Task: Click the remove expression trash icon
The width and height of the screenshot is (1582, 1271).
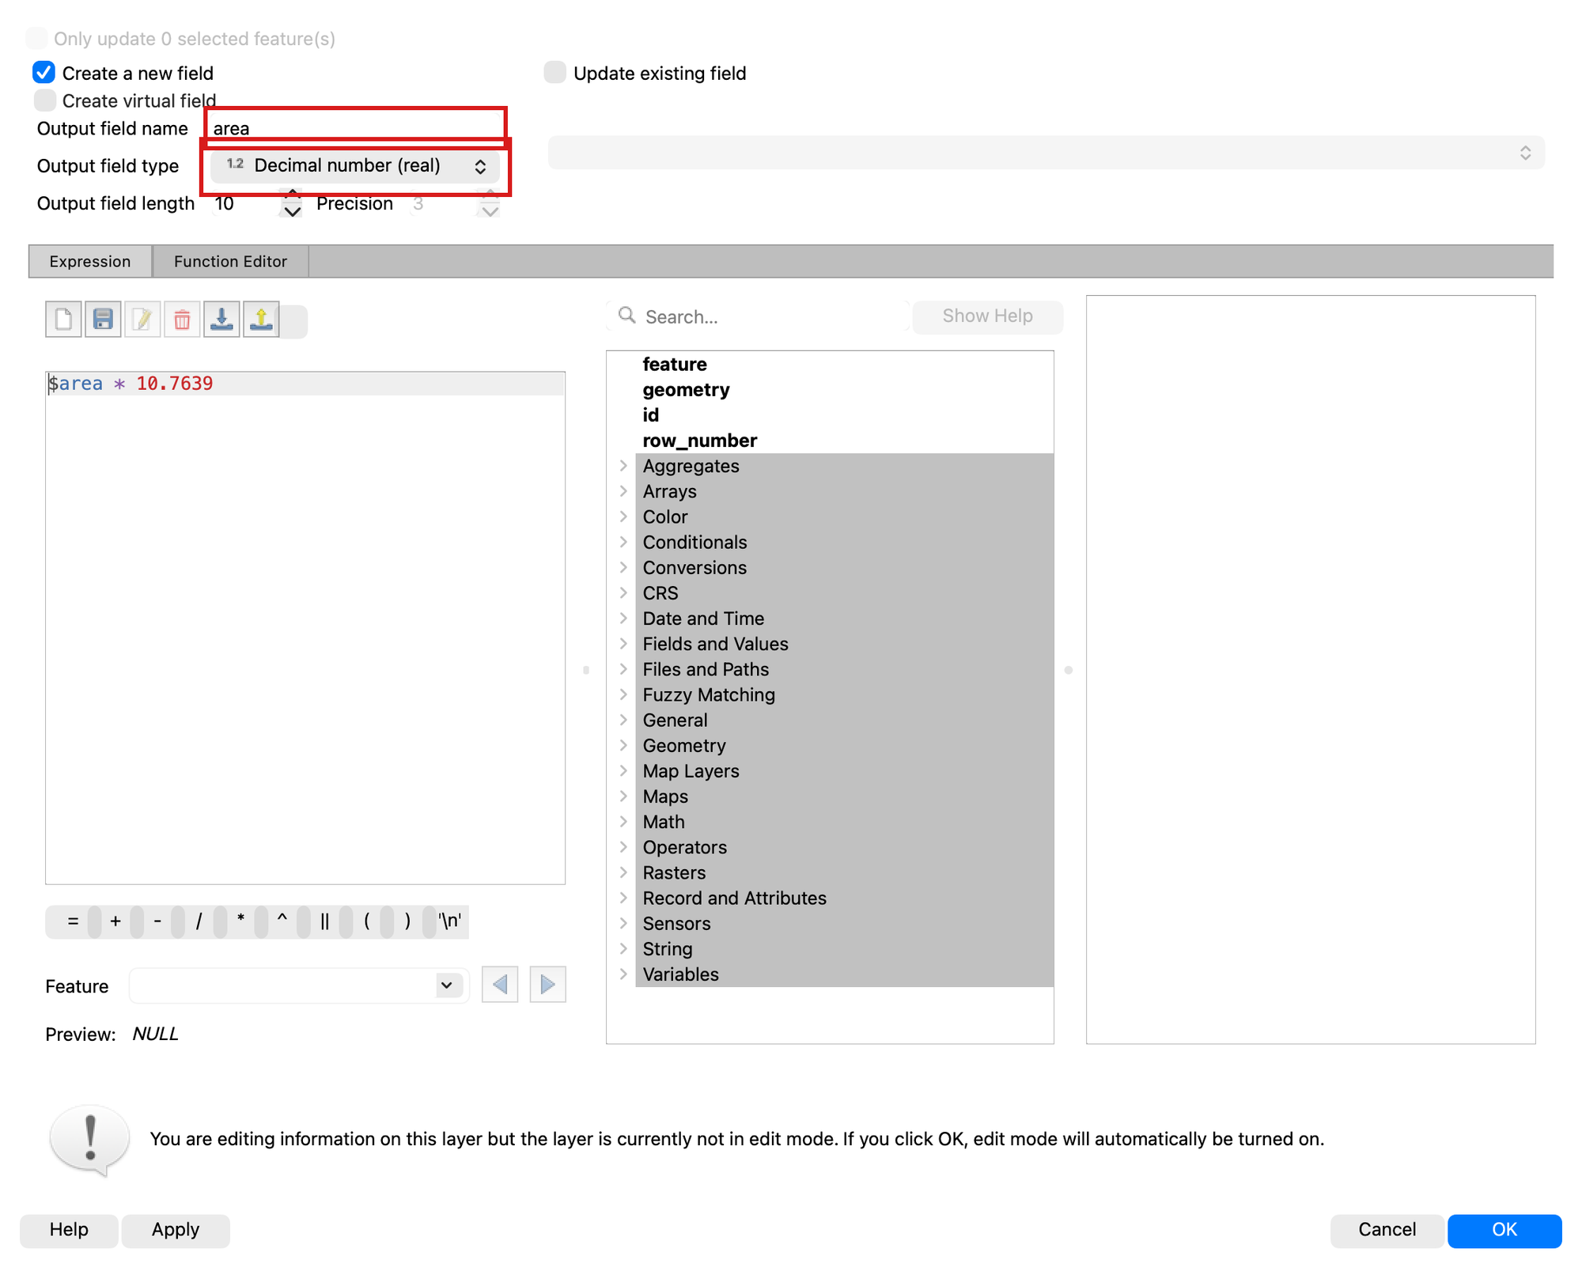Action: pos(182,320)
